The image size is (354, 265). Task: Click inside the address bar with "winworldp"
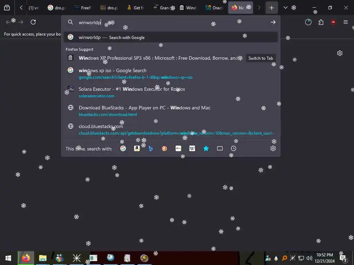[x=170, y=22]
